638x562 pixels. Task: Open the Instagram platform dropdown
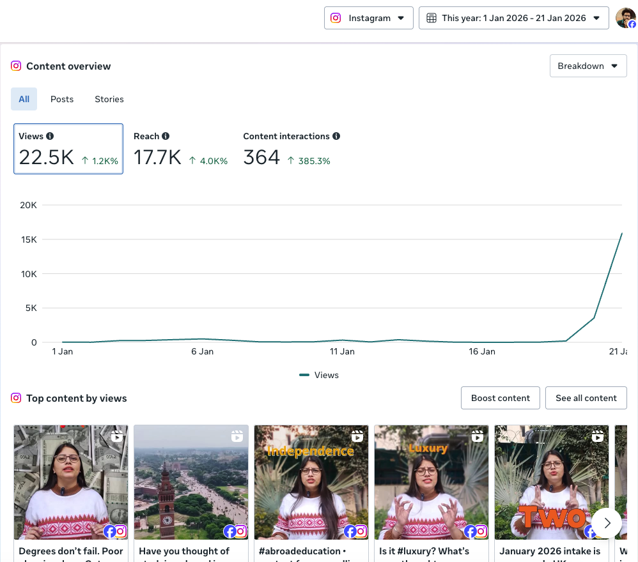(369, 18)
